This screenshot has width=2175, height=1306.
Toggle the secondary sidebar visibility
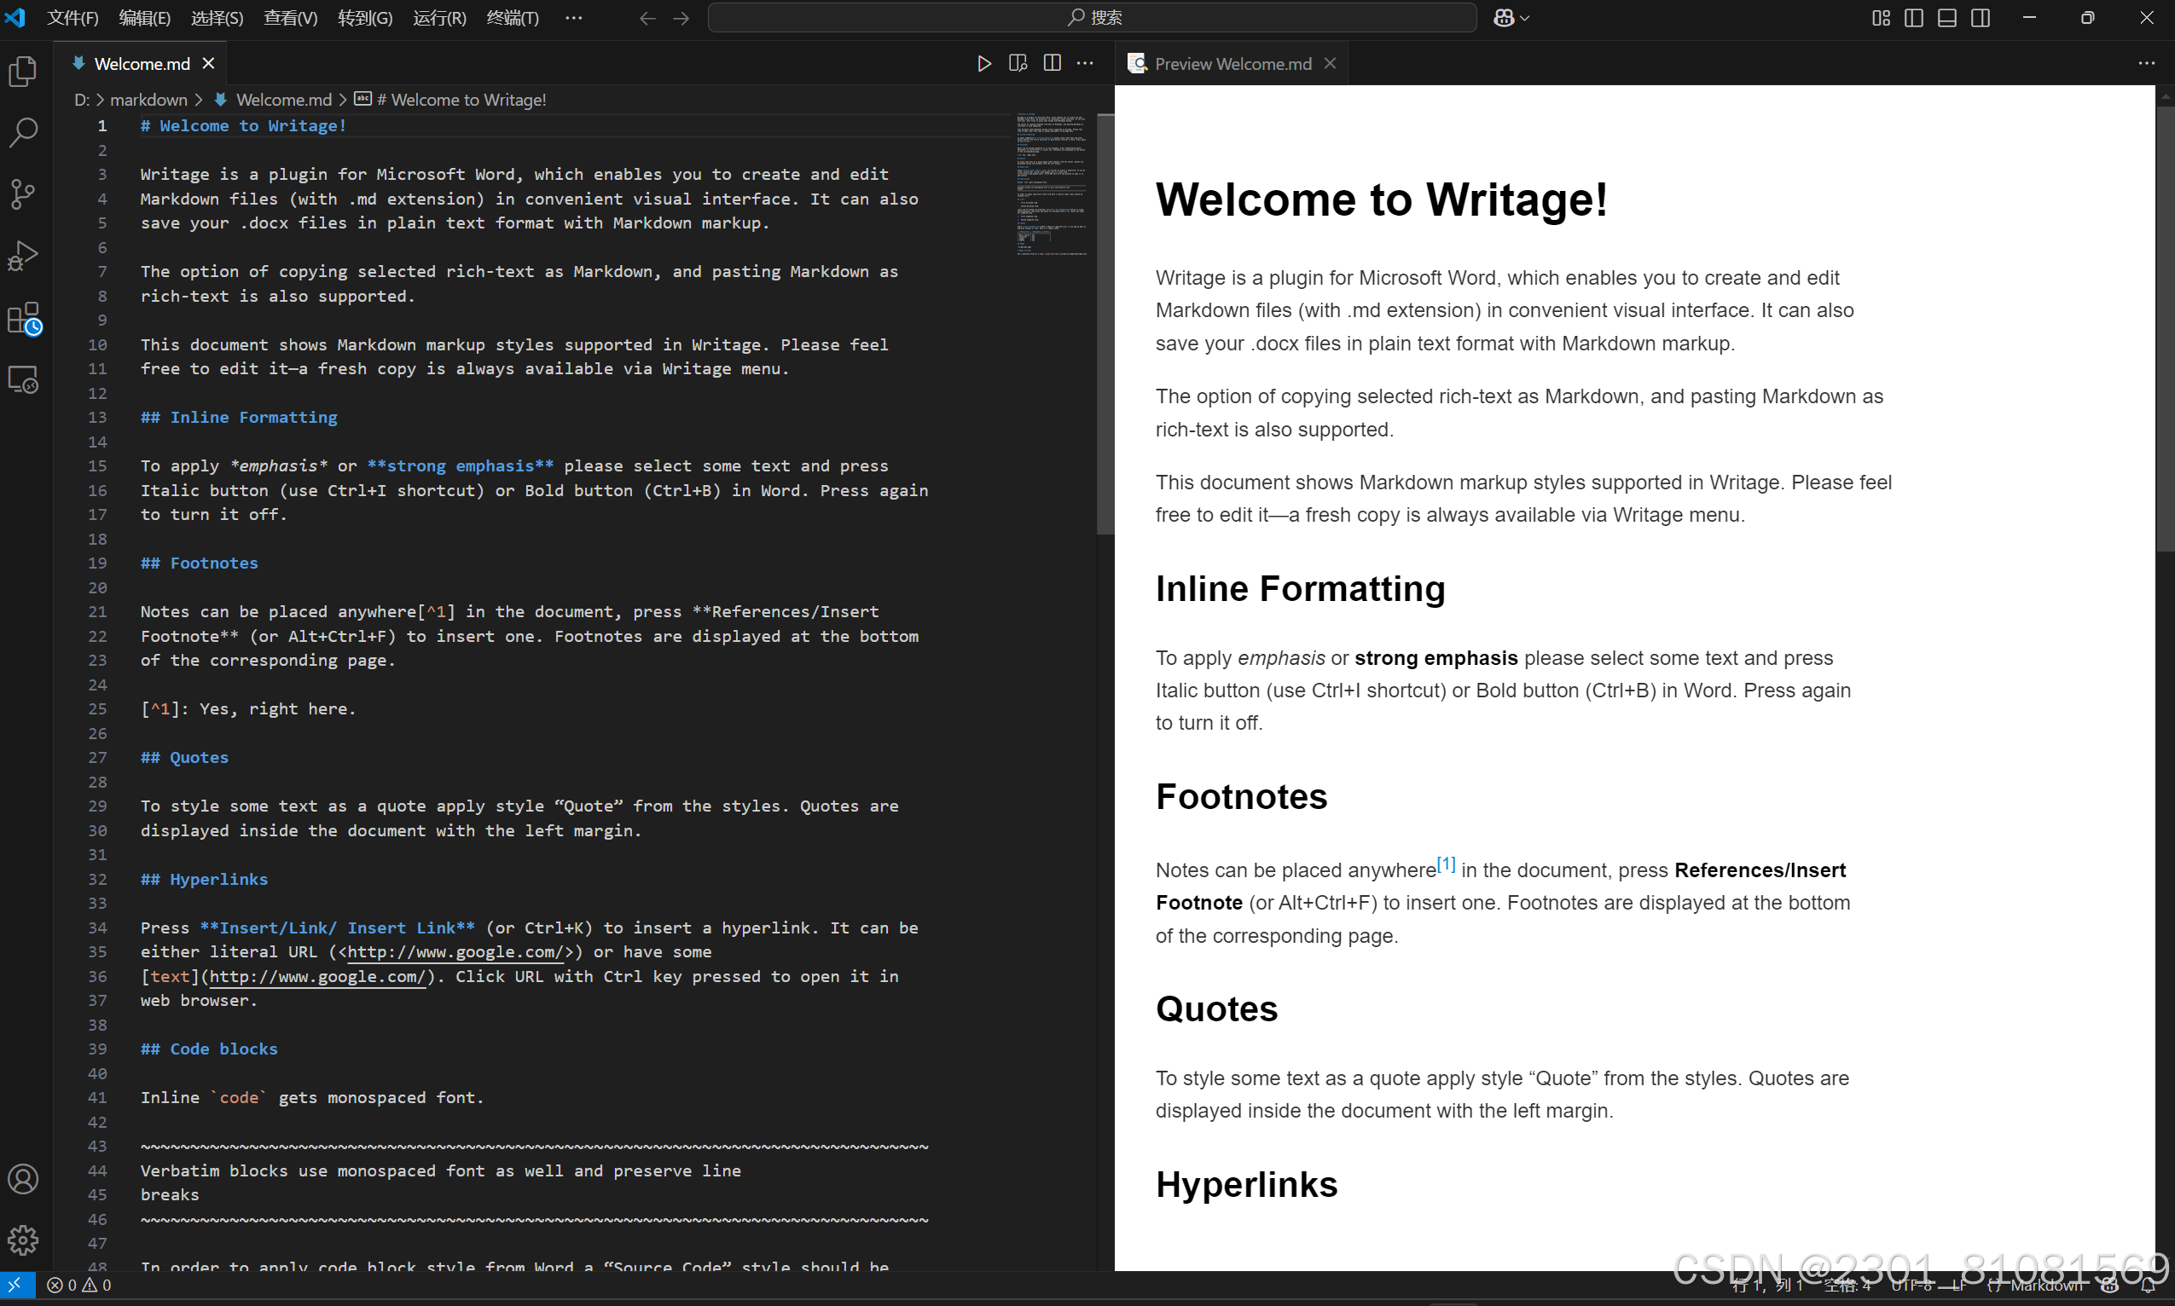click(1981, 18)
